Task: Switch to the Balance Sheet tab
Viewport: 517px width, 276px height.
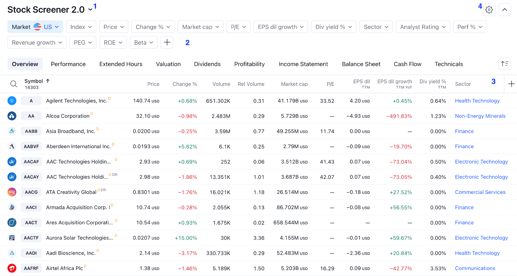Action: click(361, 64)
